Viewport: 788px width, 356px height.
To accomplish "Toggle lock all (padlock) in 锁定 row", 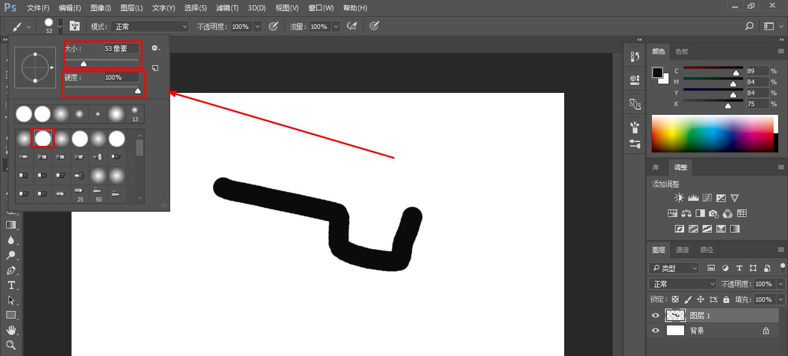I will click(x=726, y=299).
